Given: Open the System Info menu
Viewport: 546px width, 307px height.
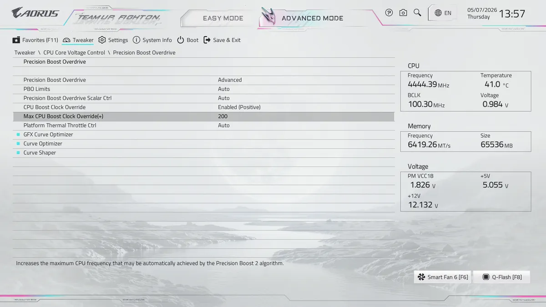Looking at the screenshot, I should tap(152, 40).
